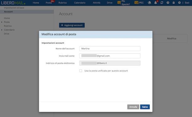Click the 'Più Spazio?' link text
This screenshot has height=117, width=192.
126,3
